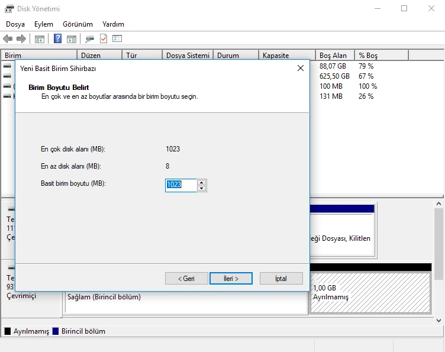Show/hide console tree toolbar icon

click(40, 39)
